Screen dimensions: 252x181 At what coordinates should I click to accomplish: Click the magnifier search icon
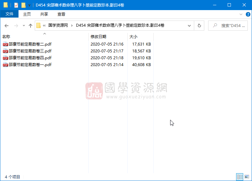coord(215,25)
